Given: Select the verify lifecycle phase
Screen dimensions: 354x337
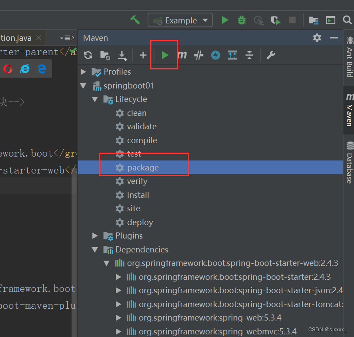Looking at the screenshot, I should click(137, 181).
